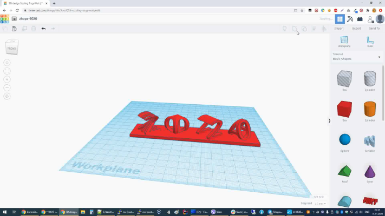
Task: Click the Edit Grid button
Action: click(319, 197)
